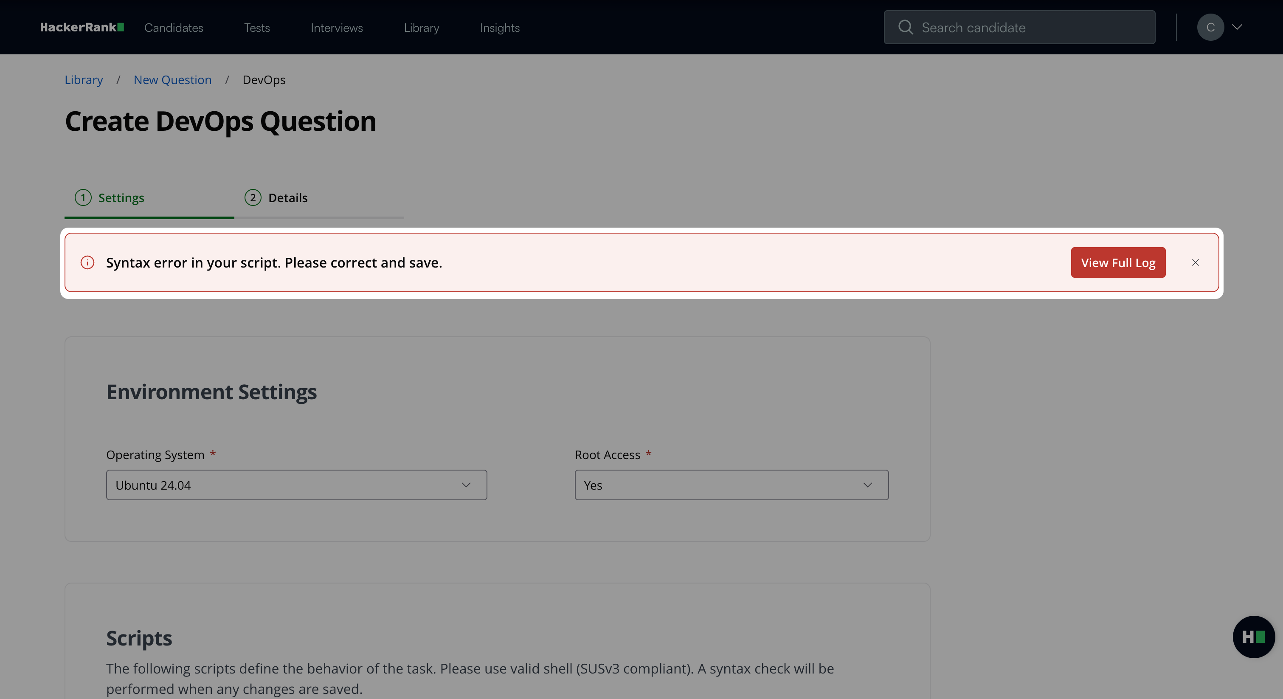Image resolution: width=1283 pixels, height=699 pixels.
Task: Open the Operating System dropdown
Action: (296, 485)
